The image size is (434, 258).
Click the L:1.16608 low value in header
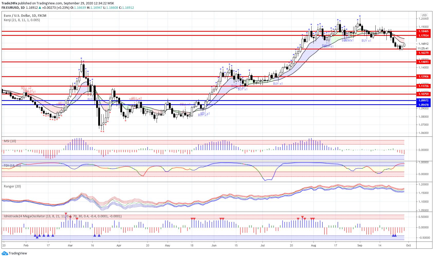tap(111, 8)
